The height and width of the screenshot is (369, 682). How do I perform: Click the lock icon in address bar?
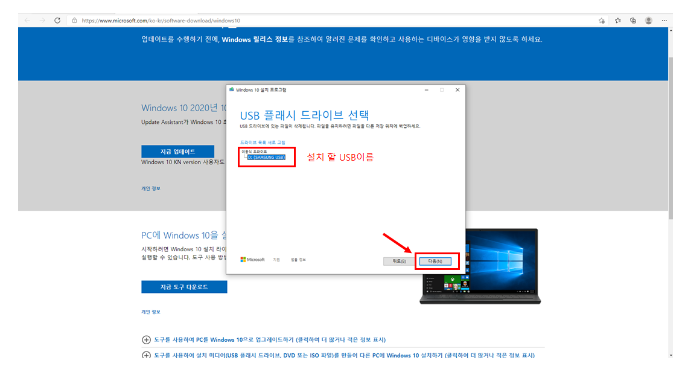pos(74,21)
